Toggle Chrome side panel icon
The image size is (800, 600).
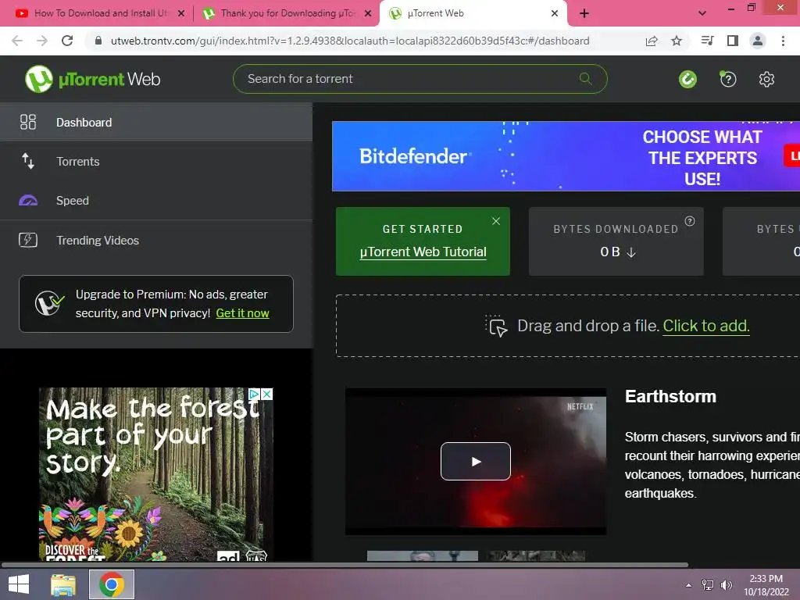(x=733, y=41)
